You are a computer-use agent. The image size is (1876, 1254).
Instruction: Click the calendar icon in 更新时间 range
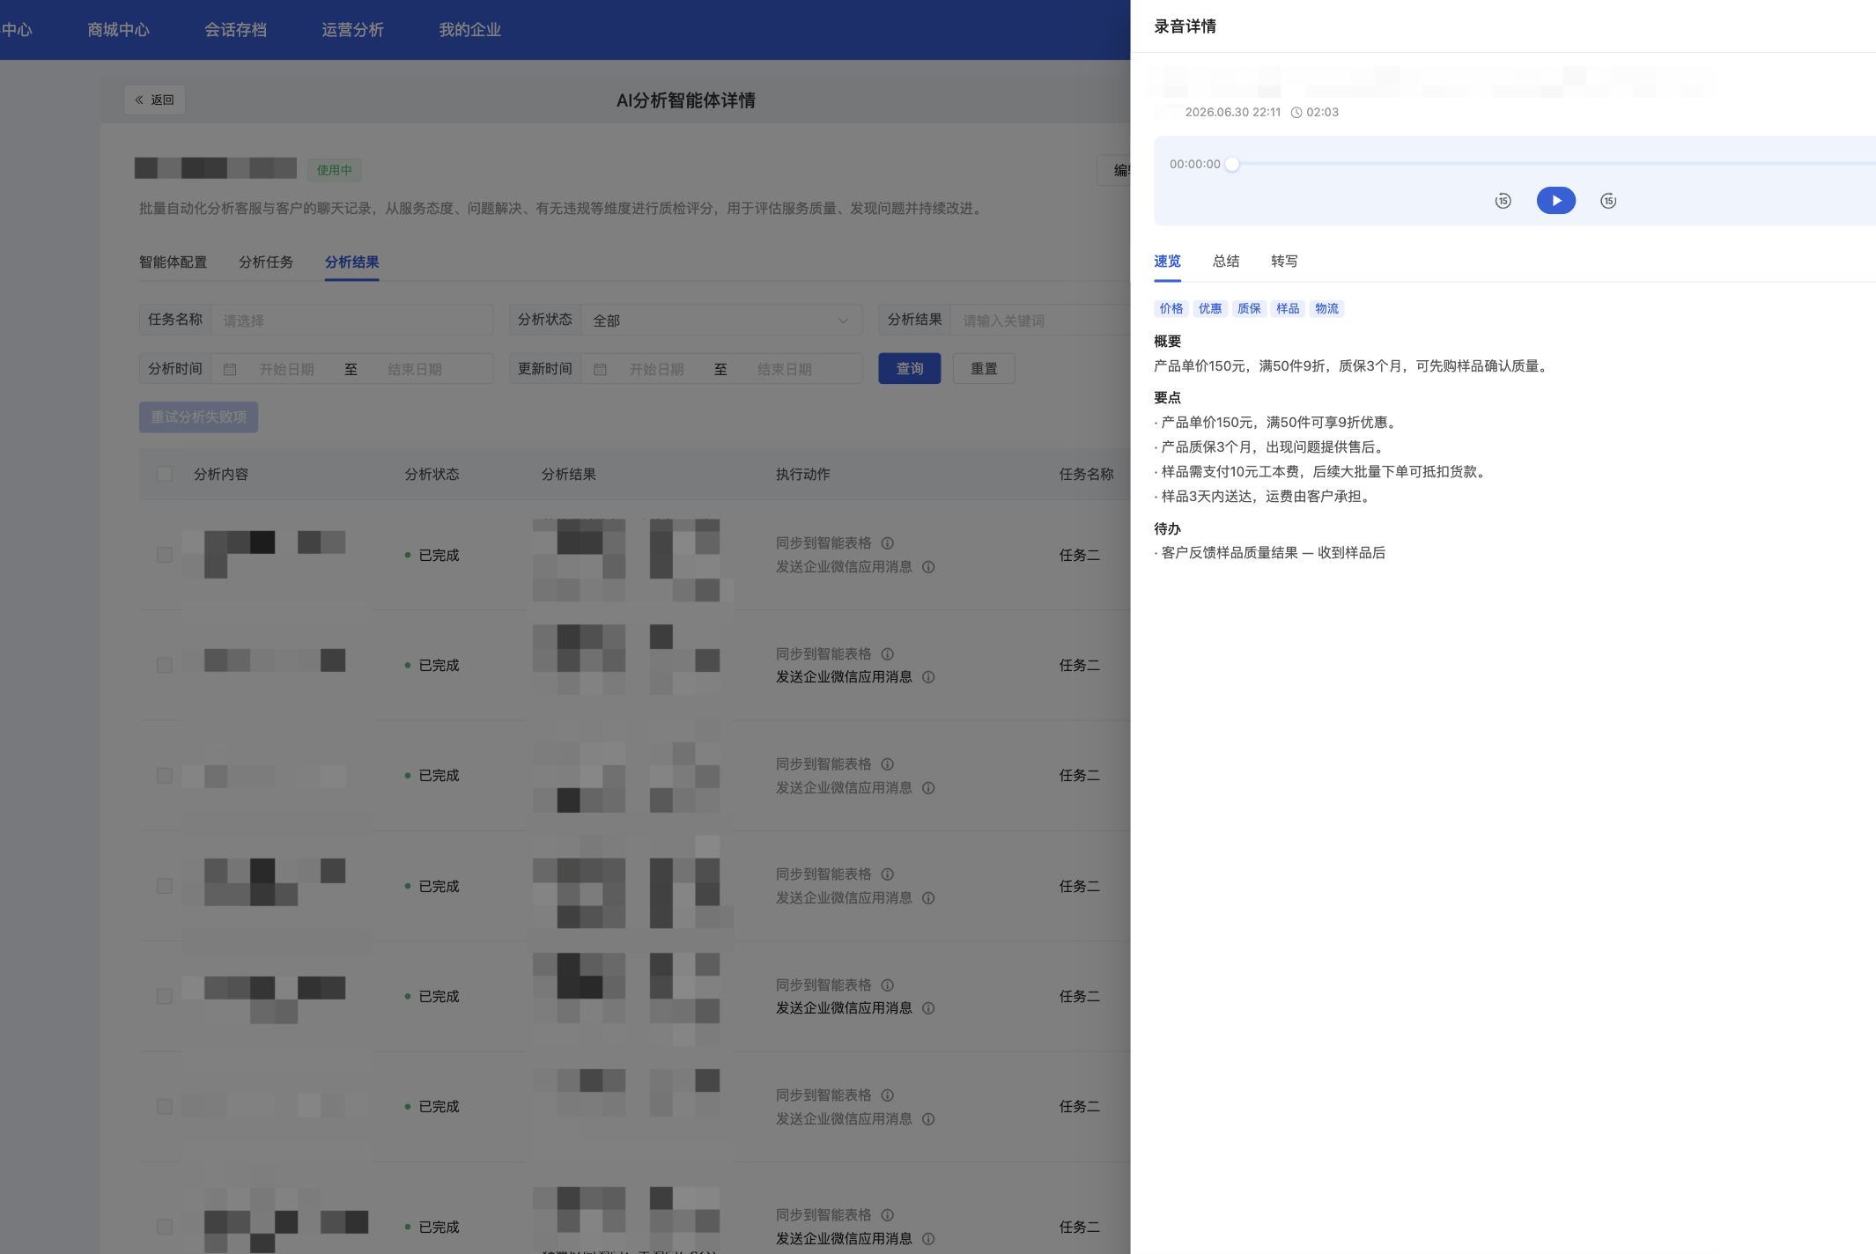tap(600, 370)
